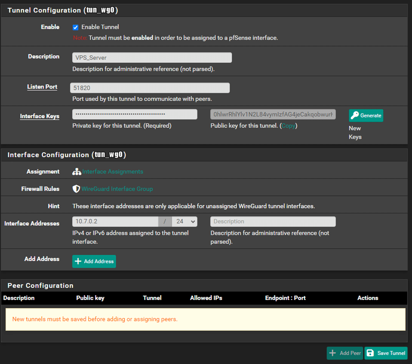This screenshot has height=364, width=412.
Task: Select the sitemap icon beside Interface Assignments
Action: coord(77,171)
